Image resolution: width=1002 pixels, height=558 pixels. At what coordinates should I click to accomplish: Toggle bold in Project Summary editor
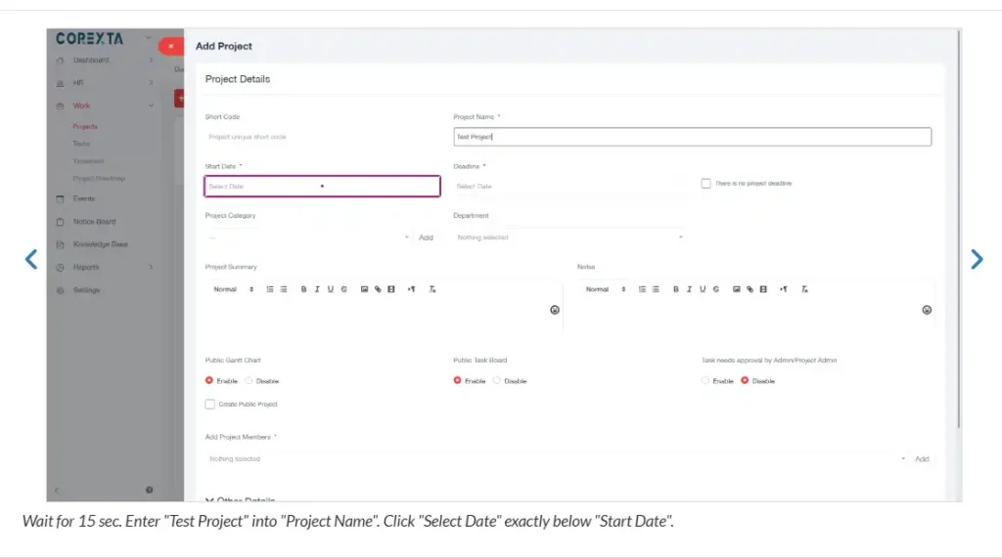pyautogui.click(x=303, y=289)
